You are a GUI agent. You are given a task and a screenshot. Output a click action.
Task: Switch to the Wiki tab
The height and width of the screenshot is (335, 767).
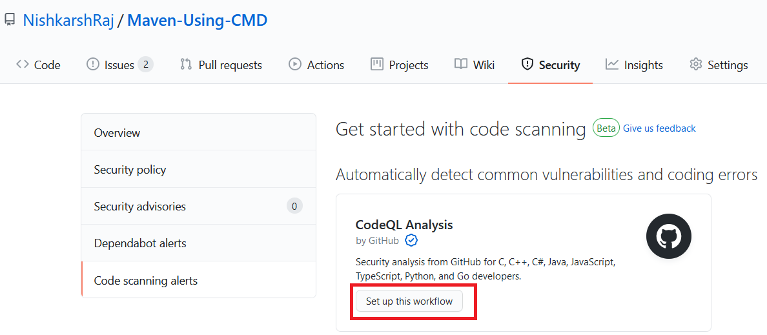pyautogui.click(x=475, y=65)
